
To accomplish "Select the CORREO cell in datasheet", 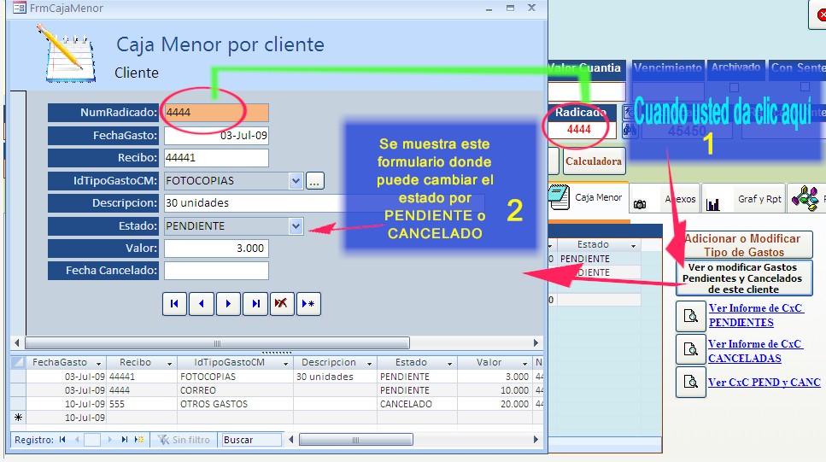I will point(235,390).
